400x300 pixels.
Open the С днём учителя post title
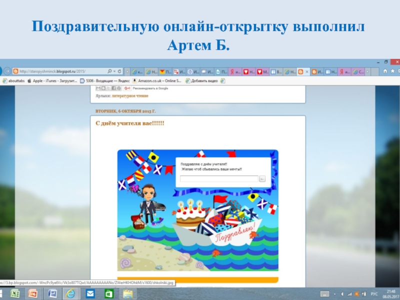pyautogui.click(x=129, y=123)
